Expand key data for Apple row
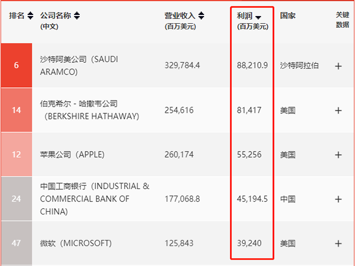This screenshot has height=266, width=355. click(x=338, y=154)
